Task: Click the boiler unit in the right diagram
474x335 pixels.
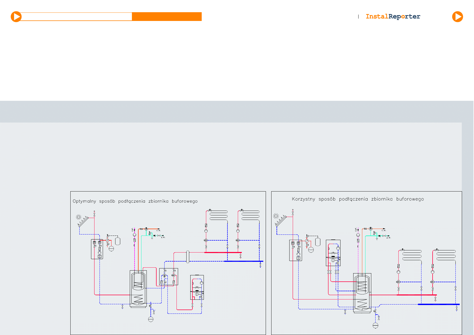Action: click(333, 253)
